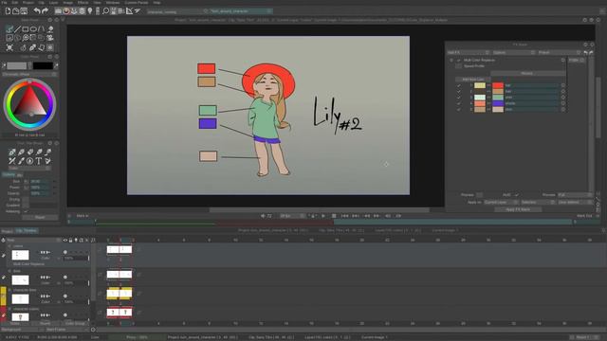Select the transform tool in Main Panel
Screen dimensions: 607x341
click(x=9, y=47)
